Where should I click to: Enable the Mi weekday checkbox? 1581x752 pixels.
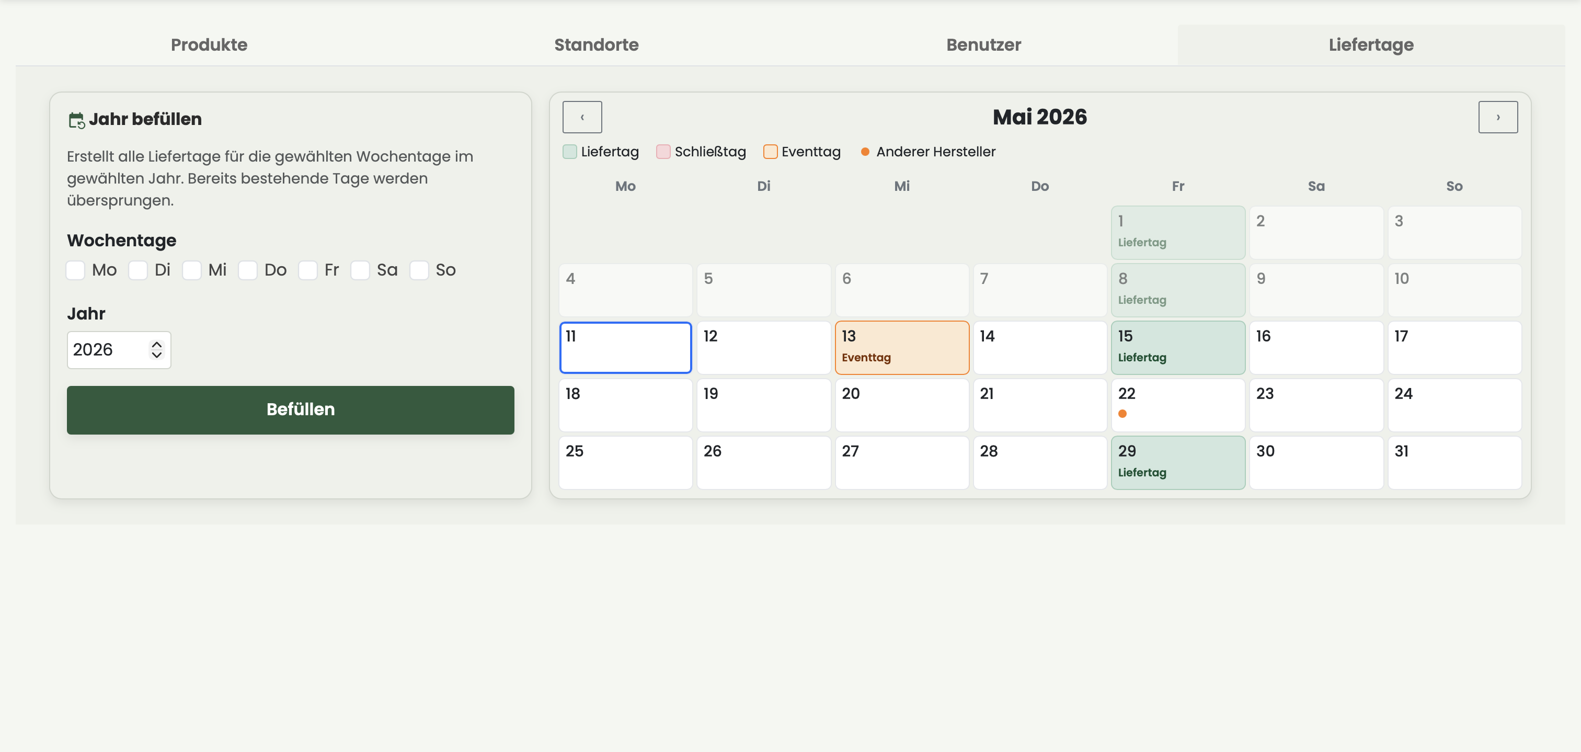pos(191,270)
